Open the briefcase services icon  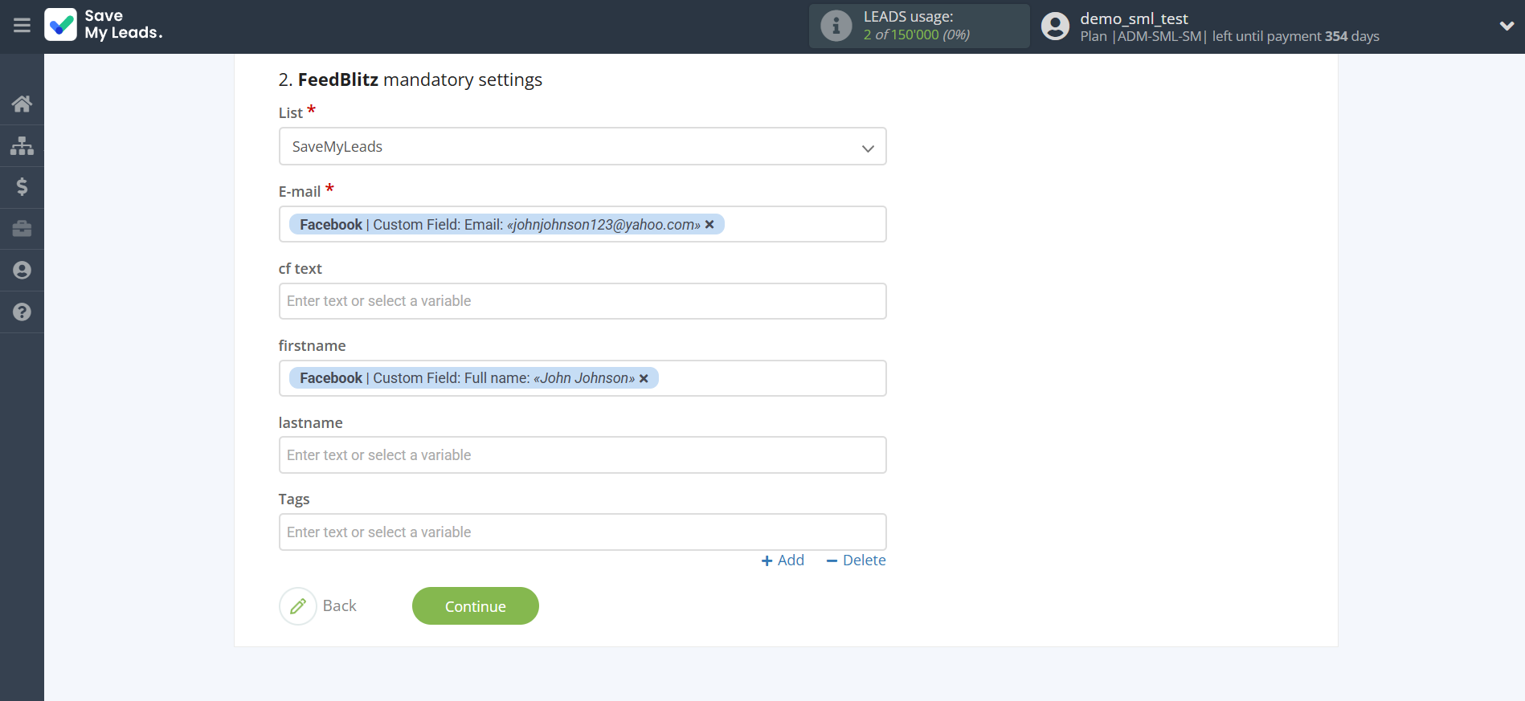click(x=22, y=229)
